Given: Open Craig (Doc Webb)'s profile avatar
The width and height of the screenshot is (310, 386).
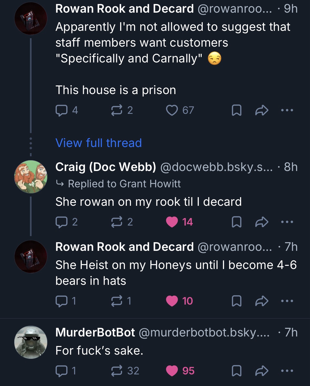Looking at the screenshot, I should 31,177.
